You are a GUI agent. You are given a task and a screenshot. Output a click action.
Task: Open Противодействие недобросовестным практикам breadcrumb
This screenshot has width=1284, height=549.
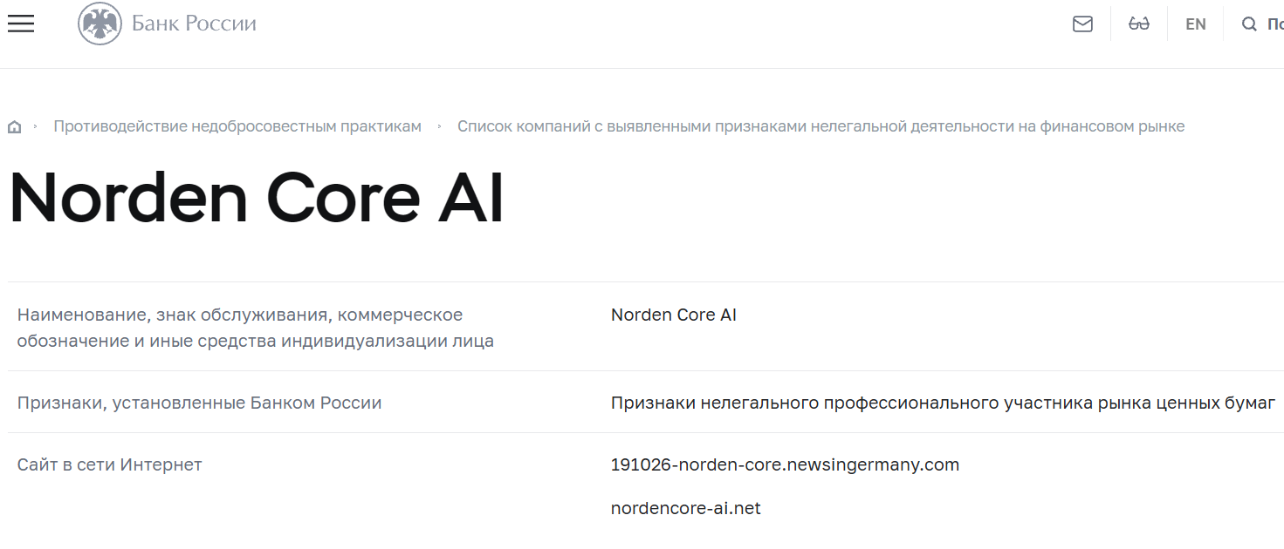(237, 126)
